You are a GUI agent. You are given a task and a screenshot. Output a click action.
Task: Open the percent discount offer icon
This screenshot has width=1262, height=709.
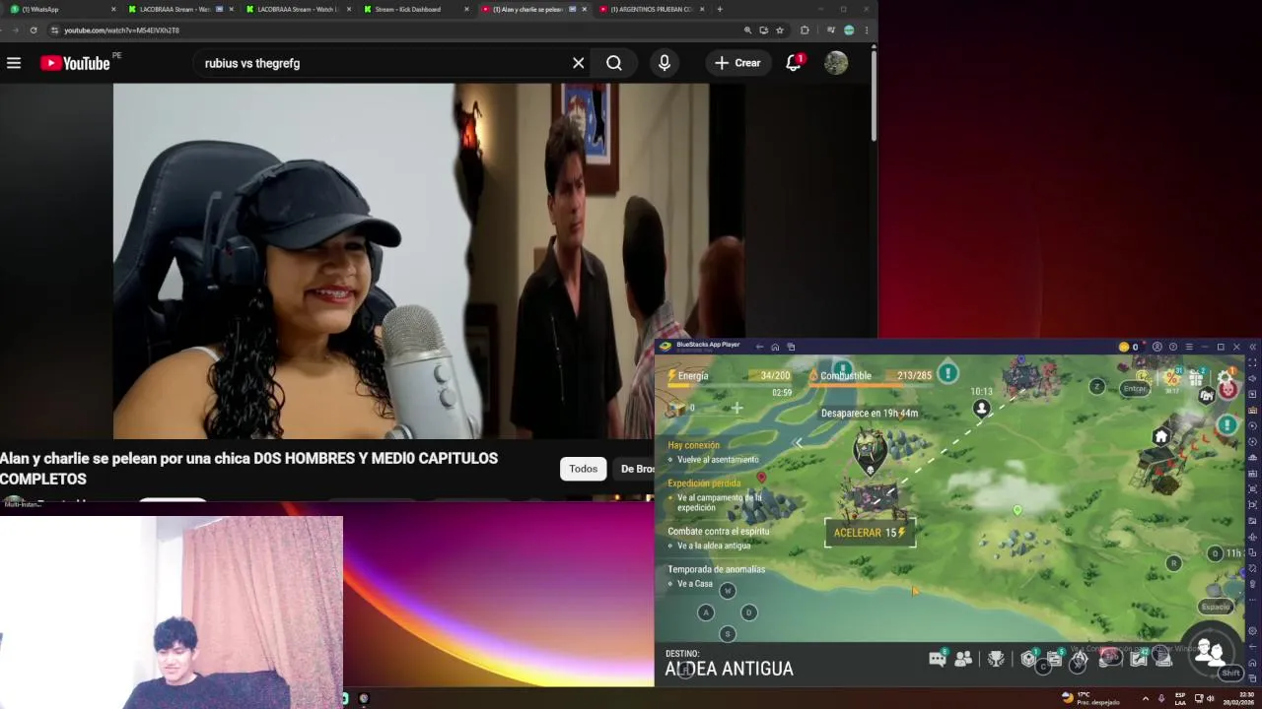[x=1172, y=378]
